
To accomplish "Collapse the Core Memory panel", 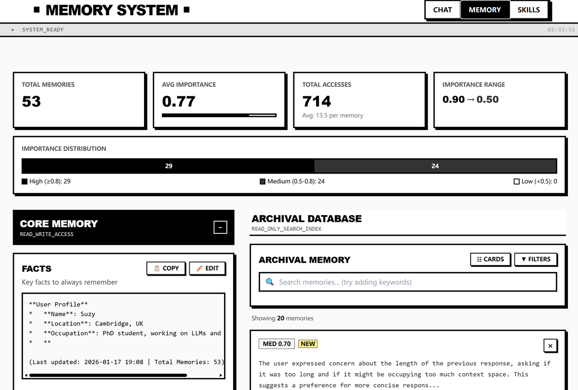I will point(220,227).
